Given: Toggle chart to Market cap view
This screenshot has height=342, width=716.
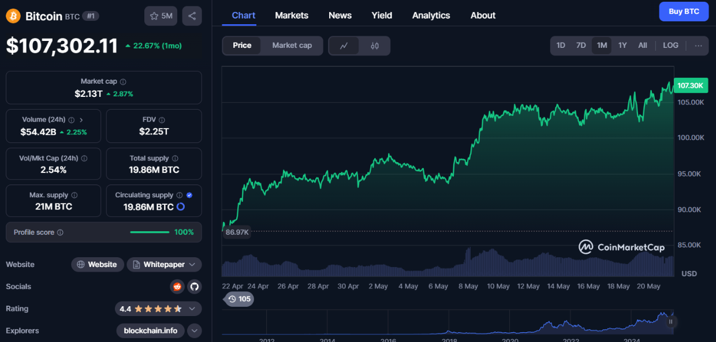Looking at the screenshot, I should pyautogui.click(x=292, y=46).
